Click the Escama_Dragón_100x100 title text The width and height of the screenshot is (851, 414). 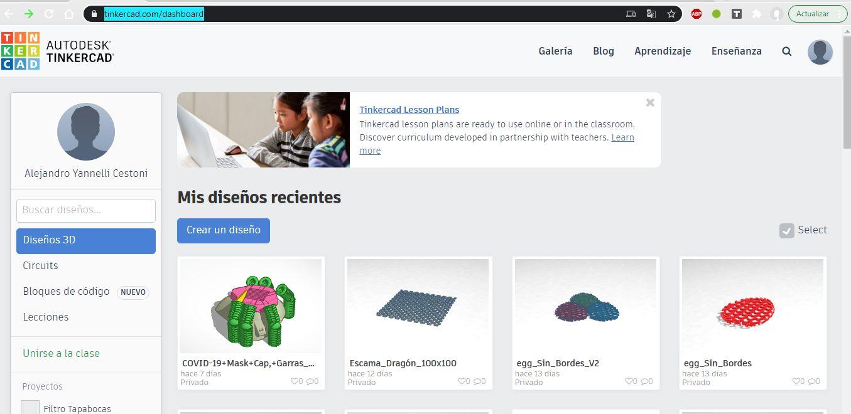tap(403, 363)
